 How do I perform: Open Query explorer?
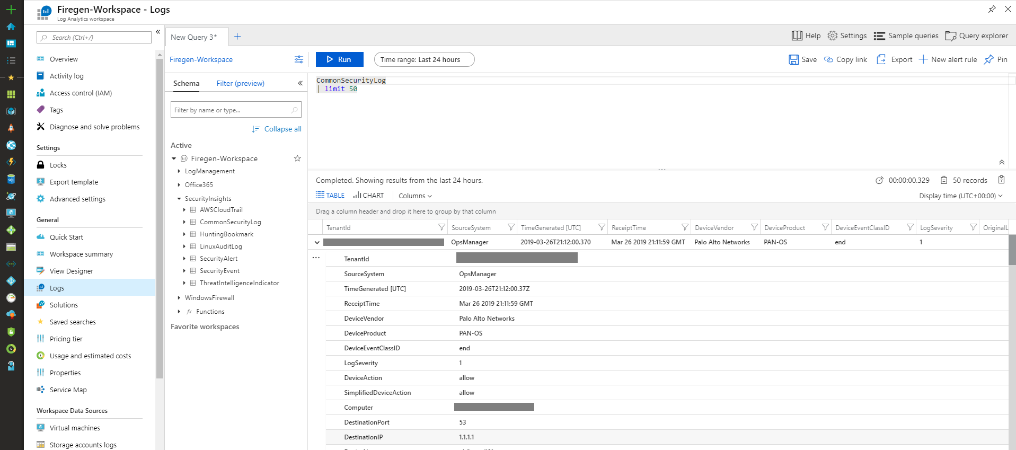click(x=977, y=36)
